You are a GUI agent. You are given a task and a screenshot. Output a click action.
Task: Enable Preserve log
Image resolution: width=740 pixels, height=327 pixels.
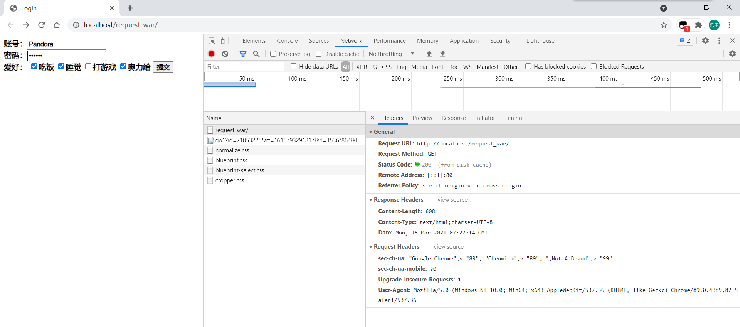coord(273,54)
